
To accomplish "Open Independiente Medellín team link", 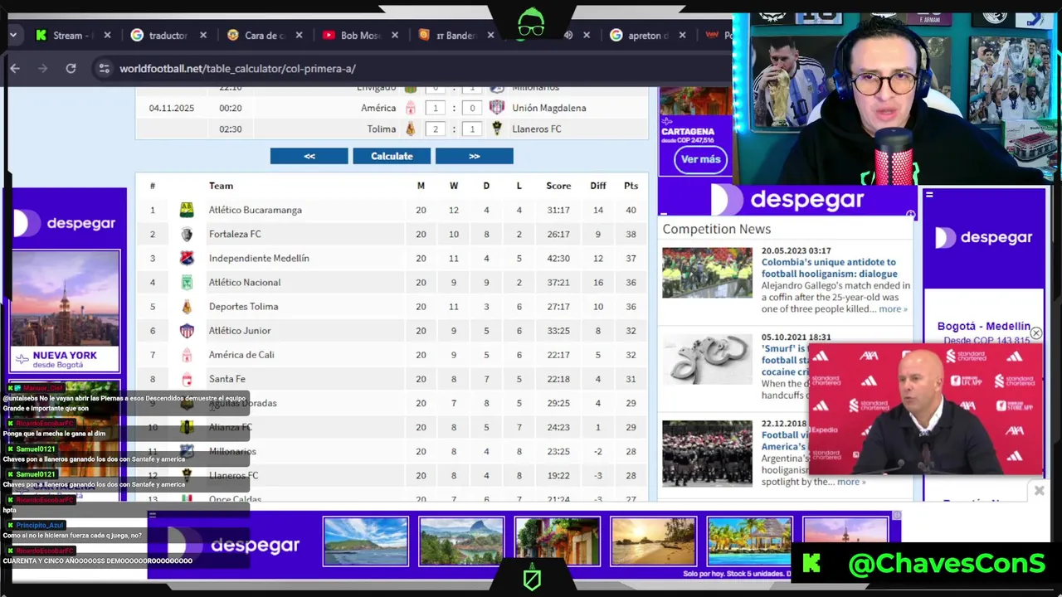I will coord(259,258).
